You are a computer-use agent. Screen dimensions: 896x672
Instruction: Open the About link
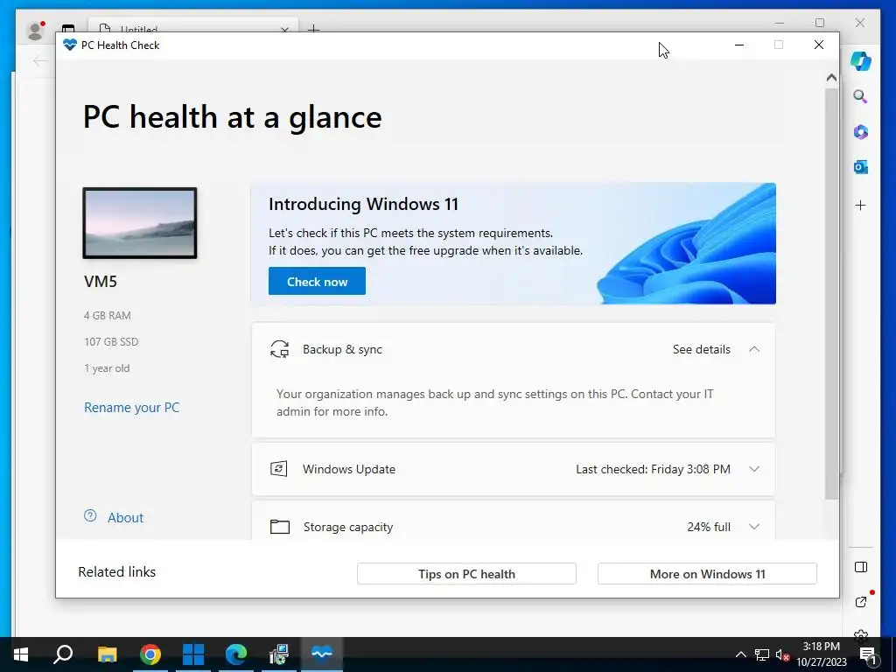(x=126, y=518)
